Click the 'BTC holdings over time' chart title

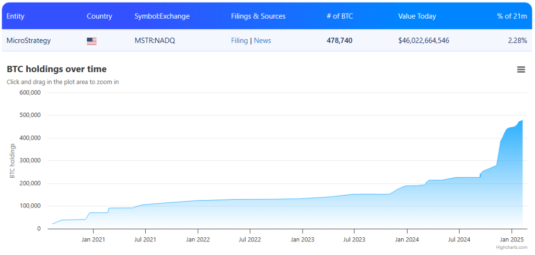coord(56,69)
